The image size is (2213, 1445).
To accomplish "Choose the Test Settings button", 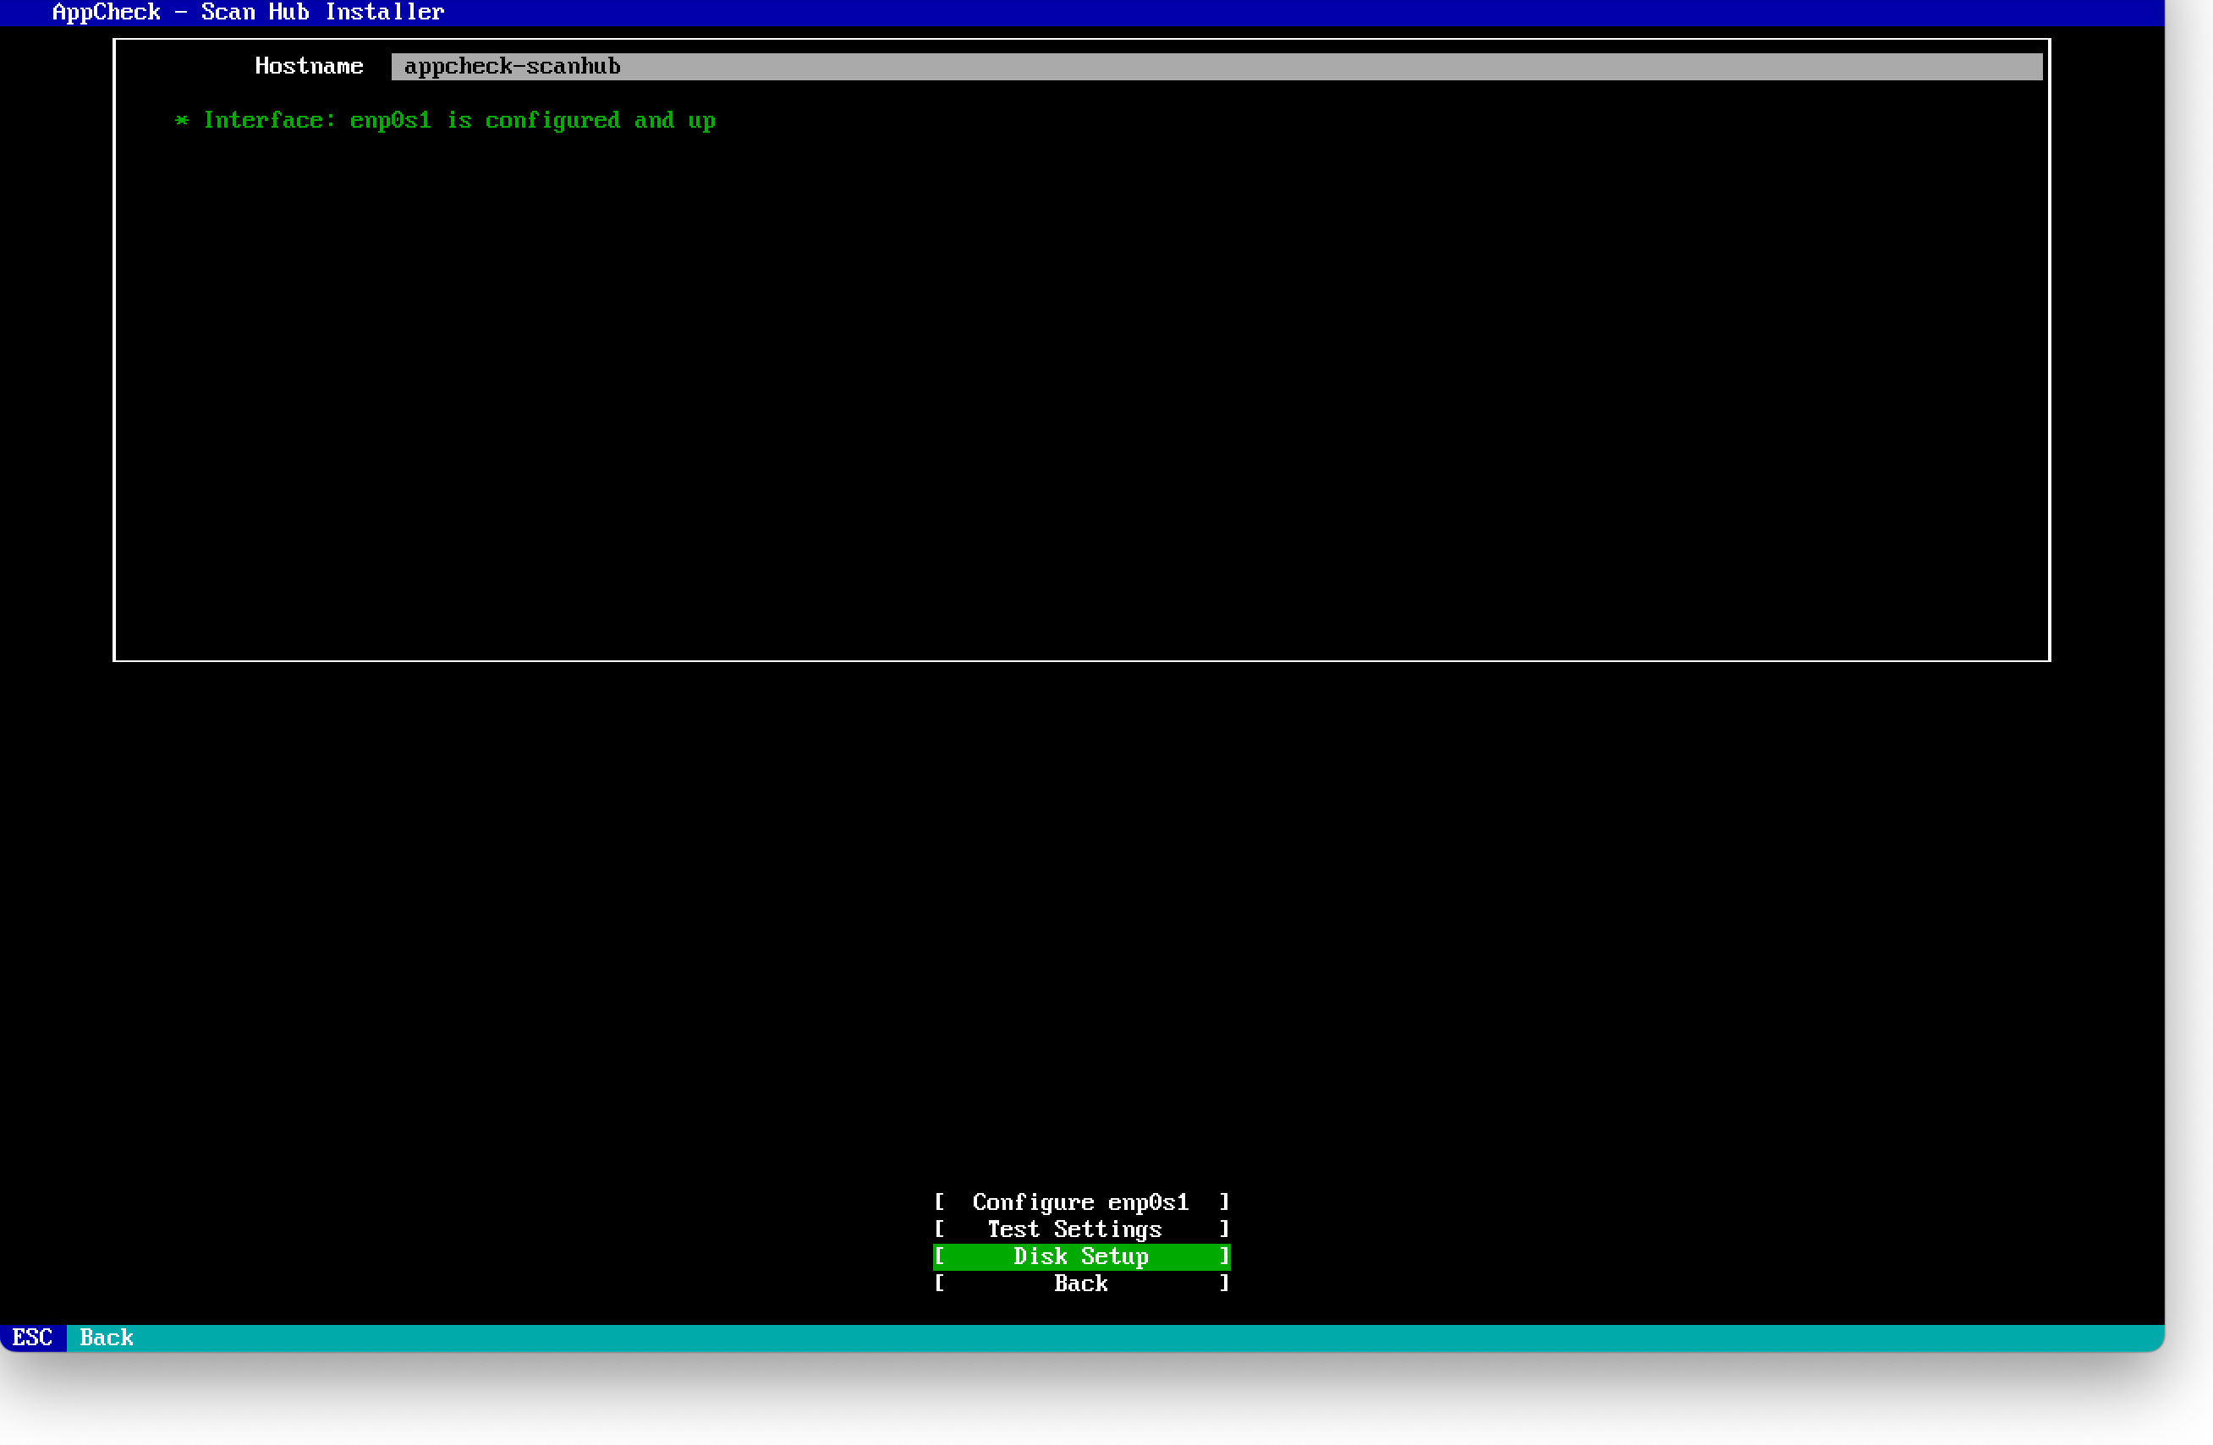I will tap(1081, 1229).
